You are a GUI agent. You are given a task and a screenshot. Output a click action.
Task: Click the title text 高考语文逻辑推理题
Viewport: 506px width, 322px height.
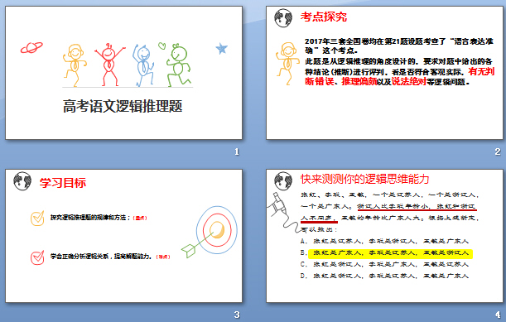(123, 106)
